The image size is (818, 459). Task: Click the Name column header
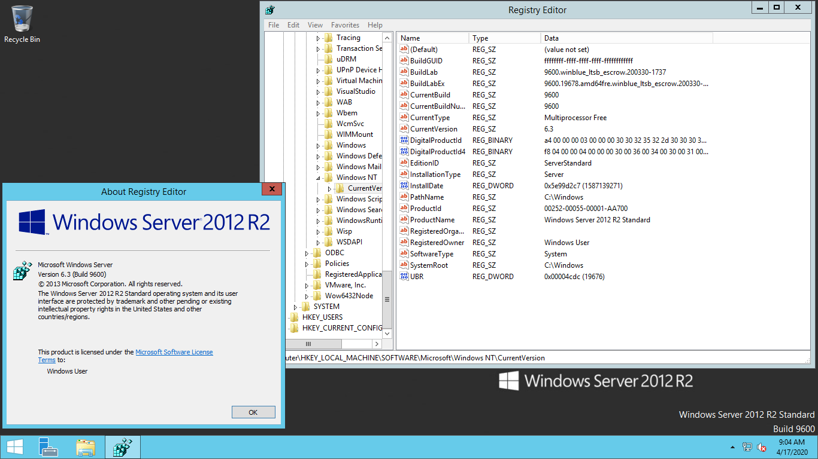click(x=432, y=38)
